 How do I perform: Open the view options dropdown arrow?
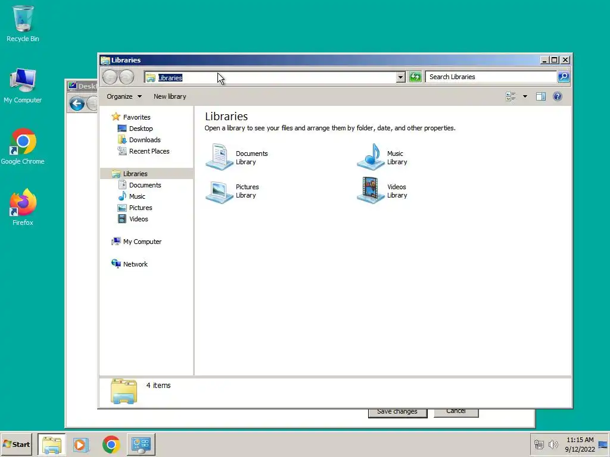(525, 96)
